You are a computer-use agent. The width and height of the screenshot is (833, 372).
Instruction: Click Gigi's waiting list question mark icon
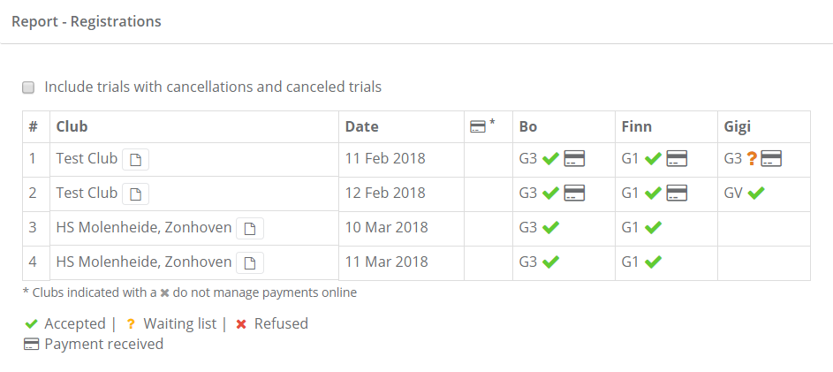(x=752, y=159)
